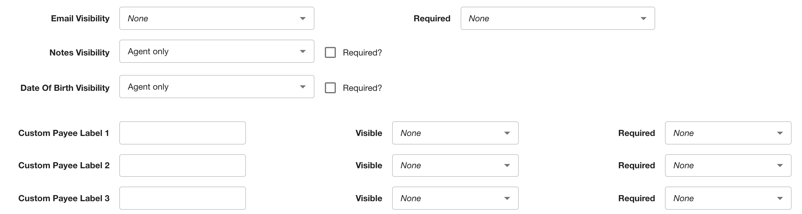Click the Custom Payee Label 3 input field

click(182, 198)
